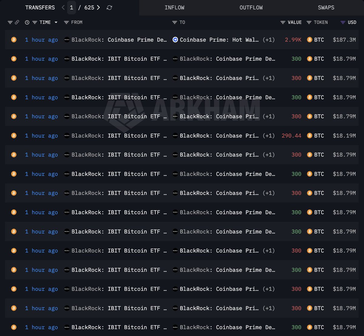The image size is (364, 336).
Task: Click the link filter icon in header
Action: tap(17, 22)
